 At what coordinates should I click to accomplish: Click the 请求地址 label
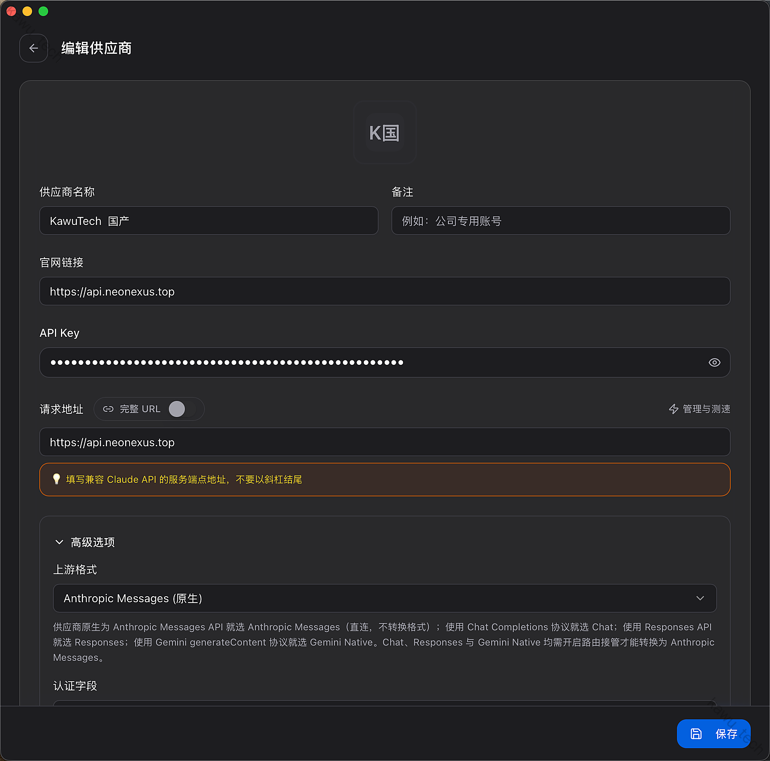pyautogui.click(x=61, y=409)
